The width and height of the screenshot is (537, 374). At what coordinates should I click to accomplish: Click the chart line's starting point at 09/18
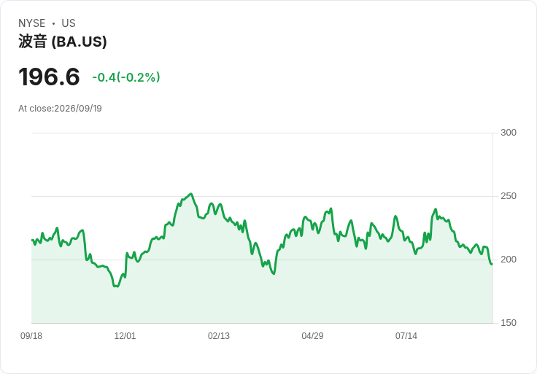coord(32,240)
